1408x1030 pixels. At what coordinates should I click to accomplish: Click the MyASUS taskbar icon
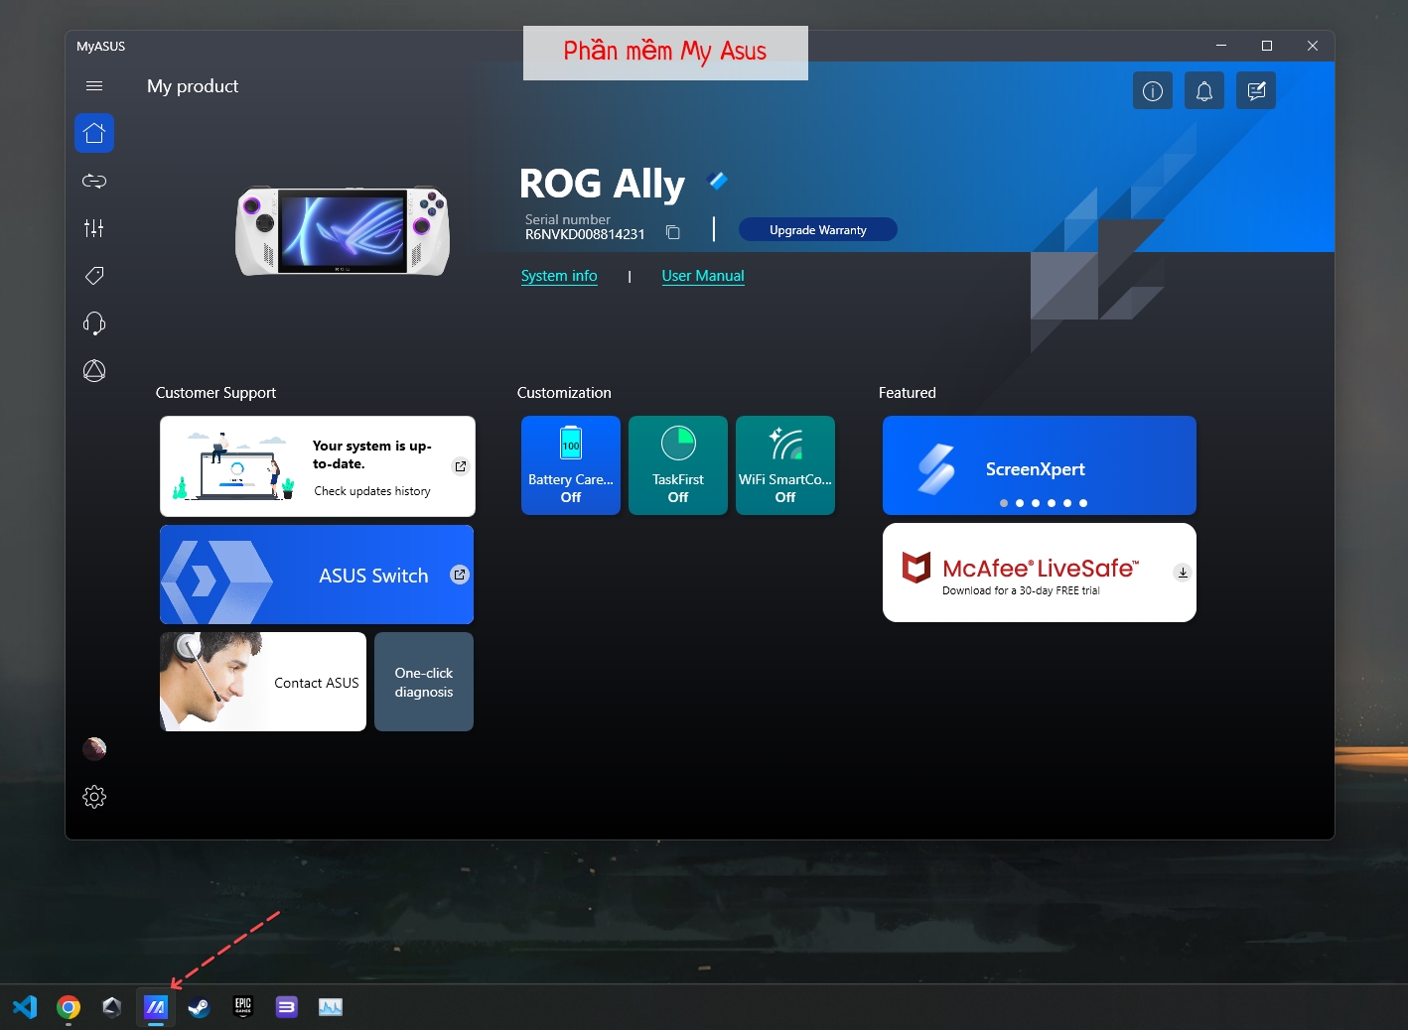click(x=156, y=1007)
